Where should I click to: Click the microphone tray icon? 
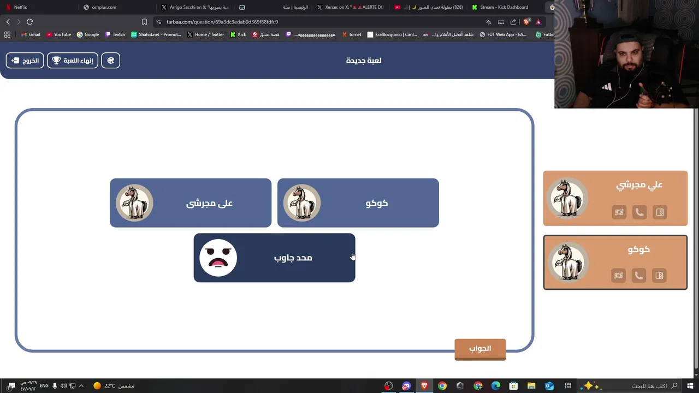pyautogui.click(x=55, y=386)
